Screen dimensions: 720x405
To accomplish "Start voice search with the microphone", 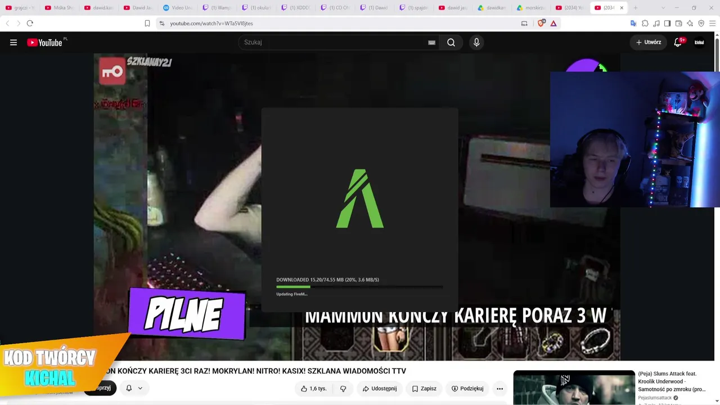I will pos(476,42).
